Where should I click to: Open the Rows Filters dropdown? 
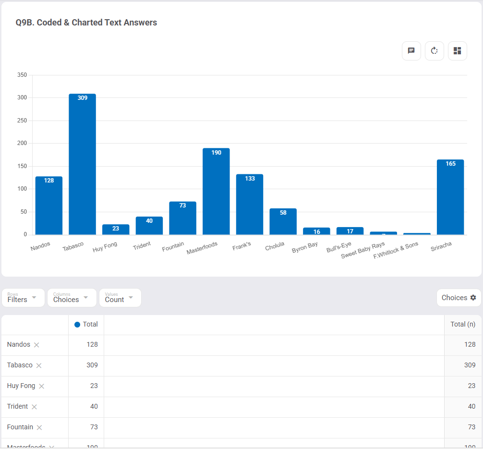tap(24, 298)
